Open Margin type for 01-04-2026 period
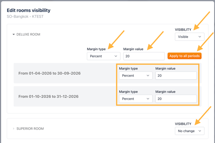The width and height of the screenshot is (215, 143). point(135,76)
